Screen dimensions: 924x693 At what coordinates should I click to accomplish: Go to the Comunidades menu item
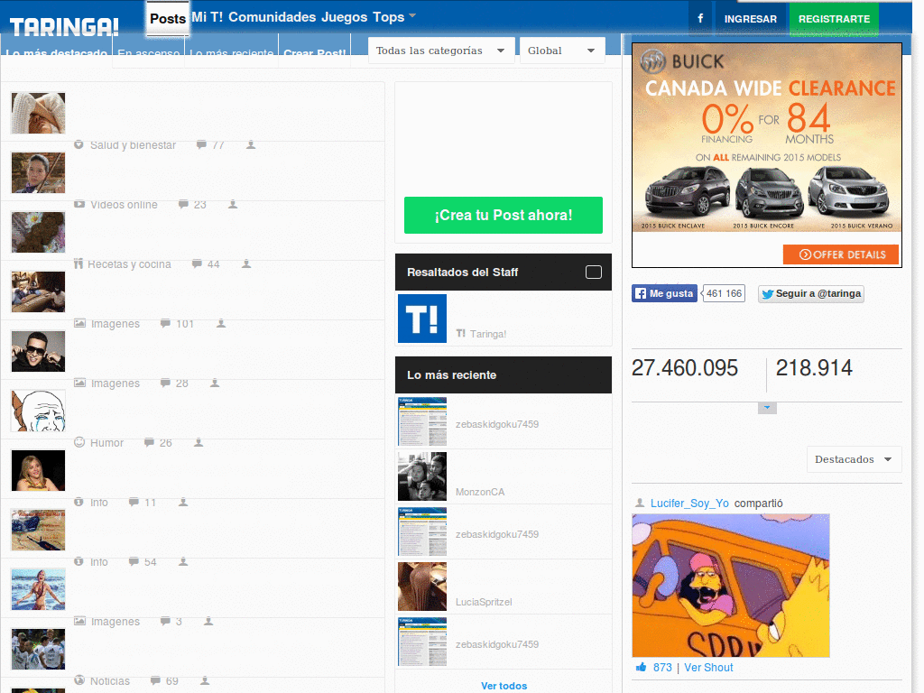272,17
